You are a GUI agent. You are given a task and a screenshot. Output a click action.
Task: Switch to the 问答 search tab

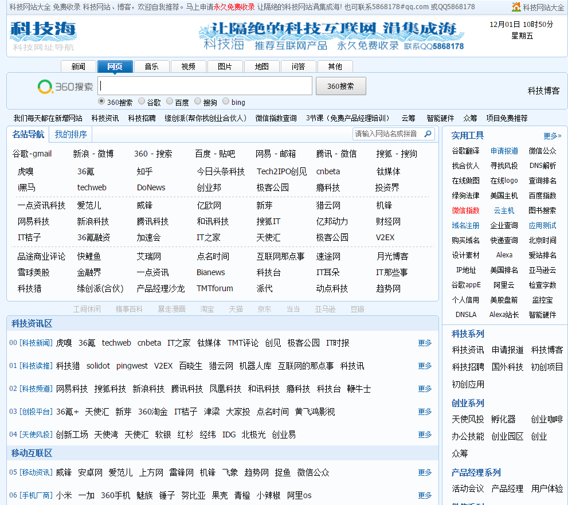click(298, 66)
